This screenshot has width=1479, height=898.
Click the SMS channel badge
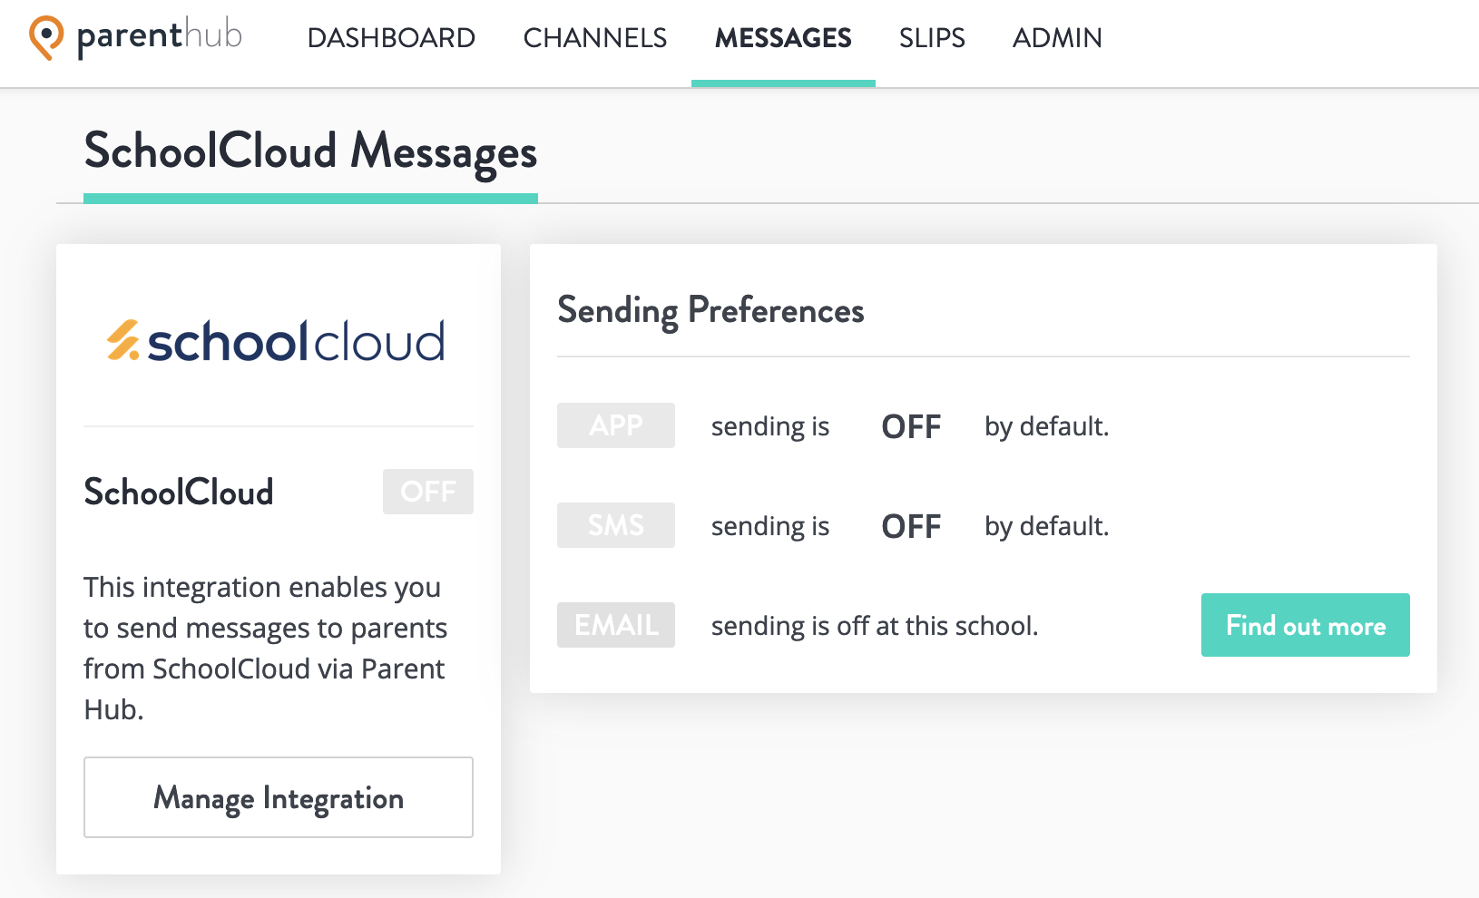tap(615, 524)
